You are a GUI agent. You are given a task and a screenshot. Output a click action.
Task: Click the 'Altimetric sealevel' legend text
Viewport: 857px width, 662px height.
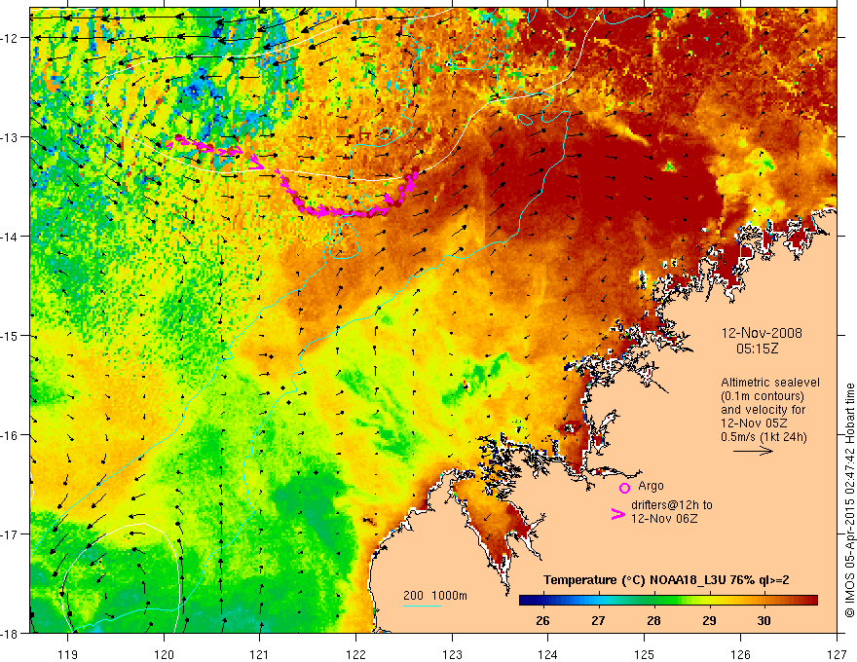pyautogui.click(x=770, y=383)
